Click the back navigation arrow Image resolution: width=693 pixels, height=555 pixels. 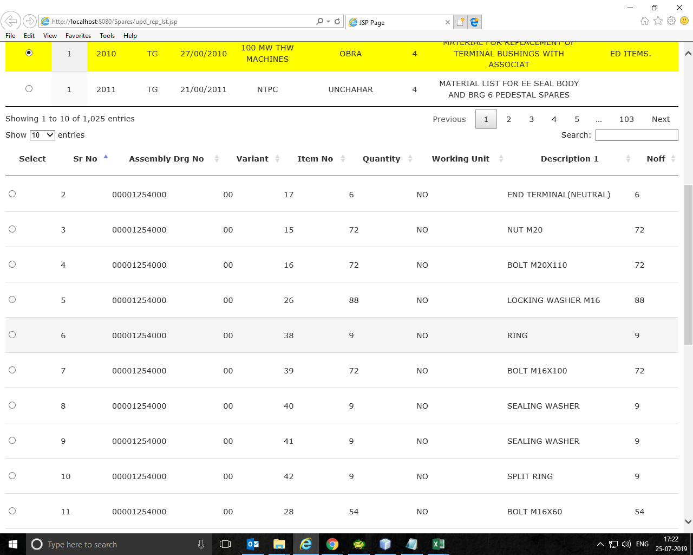11,21
